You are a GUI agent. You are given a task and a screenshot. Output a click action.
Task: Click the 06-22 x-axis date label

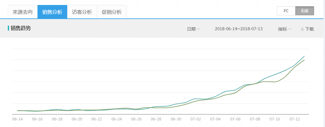coord(97,119)
